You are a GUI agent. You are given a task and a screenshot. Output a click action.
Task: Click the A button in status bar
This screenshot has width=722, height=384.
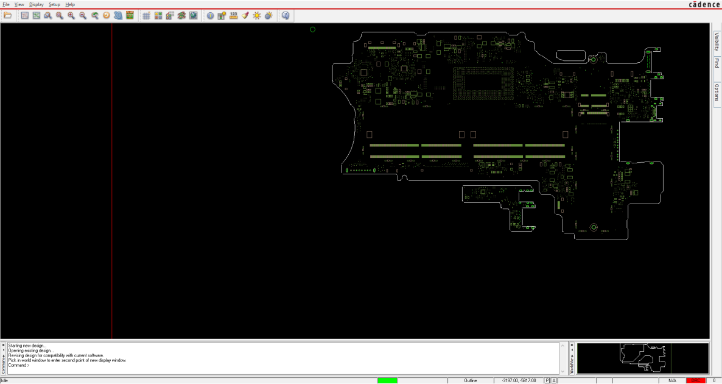click(x=553, y=380)
